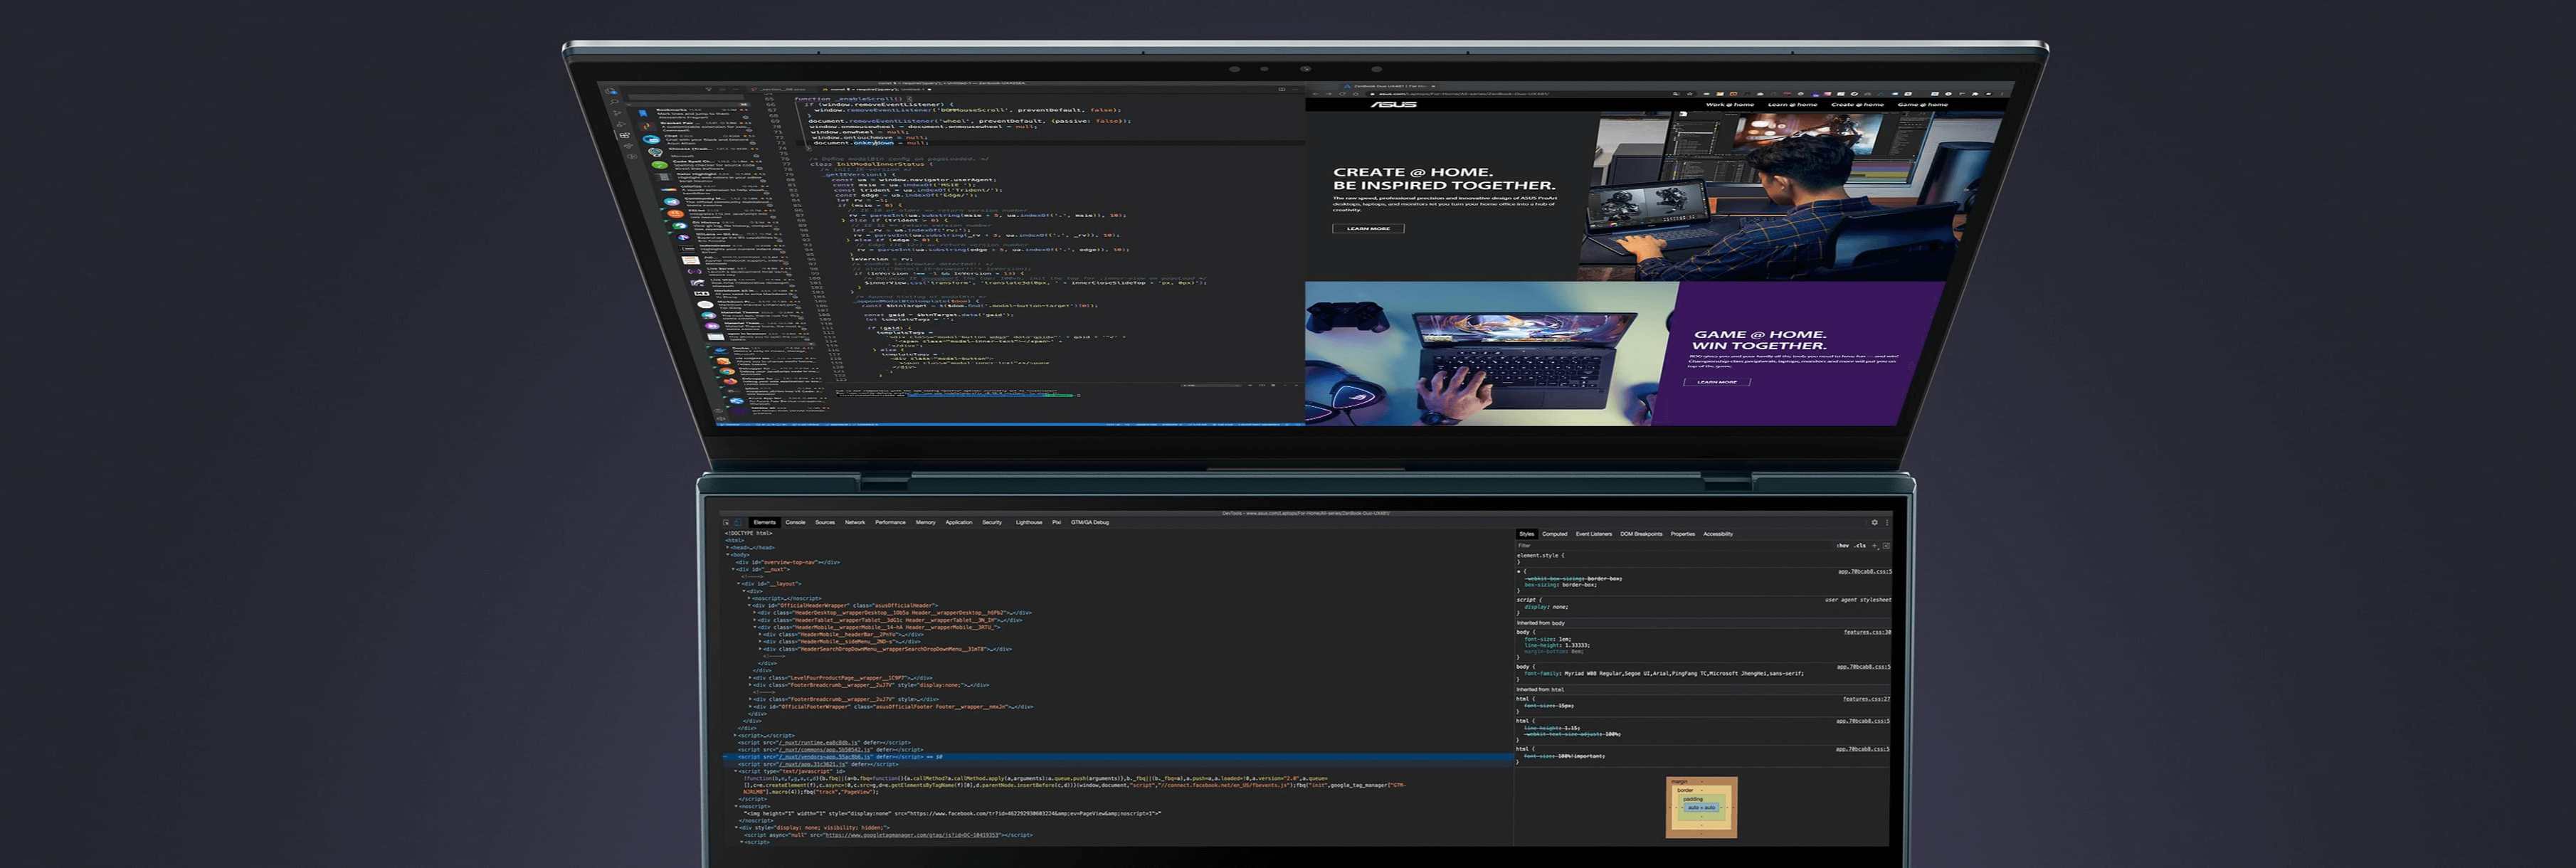Collapse the div id="__nuxt" node
Viewport: 2576px width, 868px height.
[734, 570]
